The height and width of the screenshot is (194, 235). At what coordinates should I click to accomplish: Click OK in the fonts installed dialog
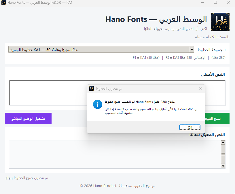(x=190, y=127)
